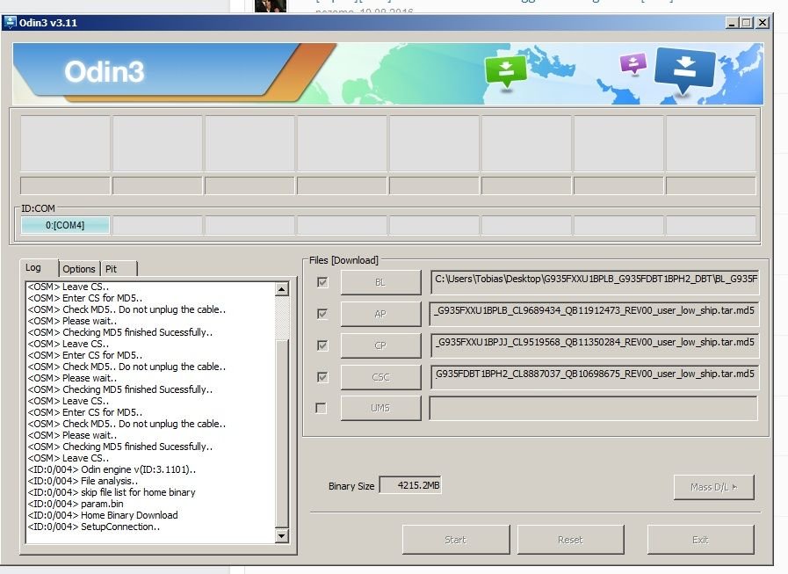The height and width of the screenshot is (574, 788).
Task: Click the CSC file path field
Action: [x=595, y=377]
